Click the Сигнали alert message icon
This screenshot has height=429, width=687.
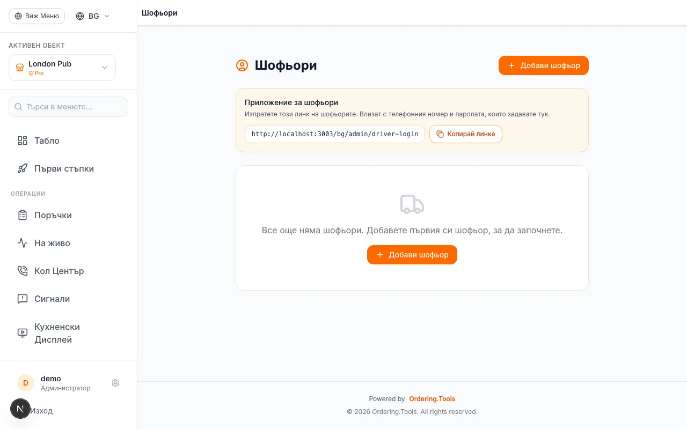pos(23,299)
